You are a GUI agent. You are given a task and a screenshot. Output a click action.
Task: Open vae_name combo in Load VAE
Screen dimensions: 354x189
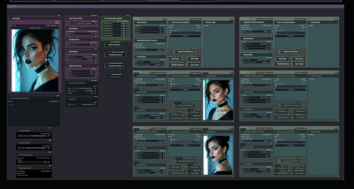[82, 105]
